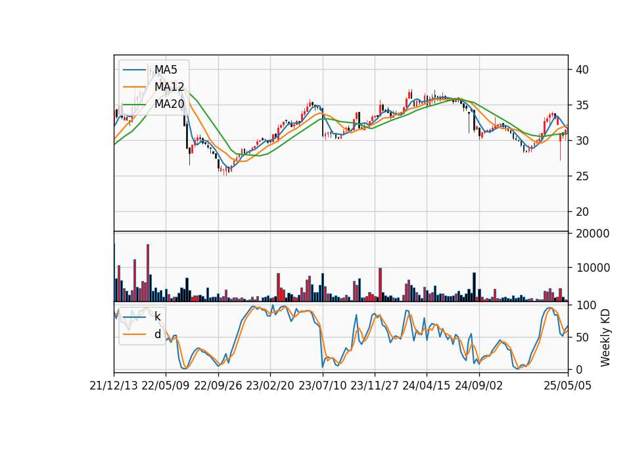Click the 24/09/02 date axis label

[x=479, y=386]
